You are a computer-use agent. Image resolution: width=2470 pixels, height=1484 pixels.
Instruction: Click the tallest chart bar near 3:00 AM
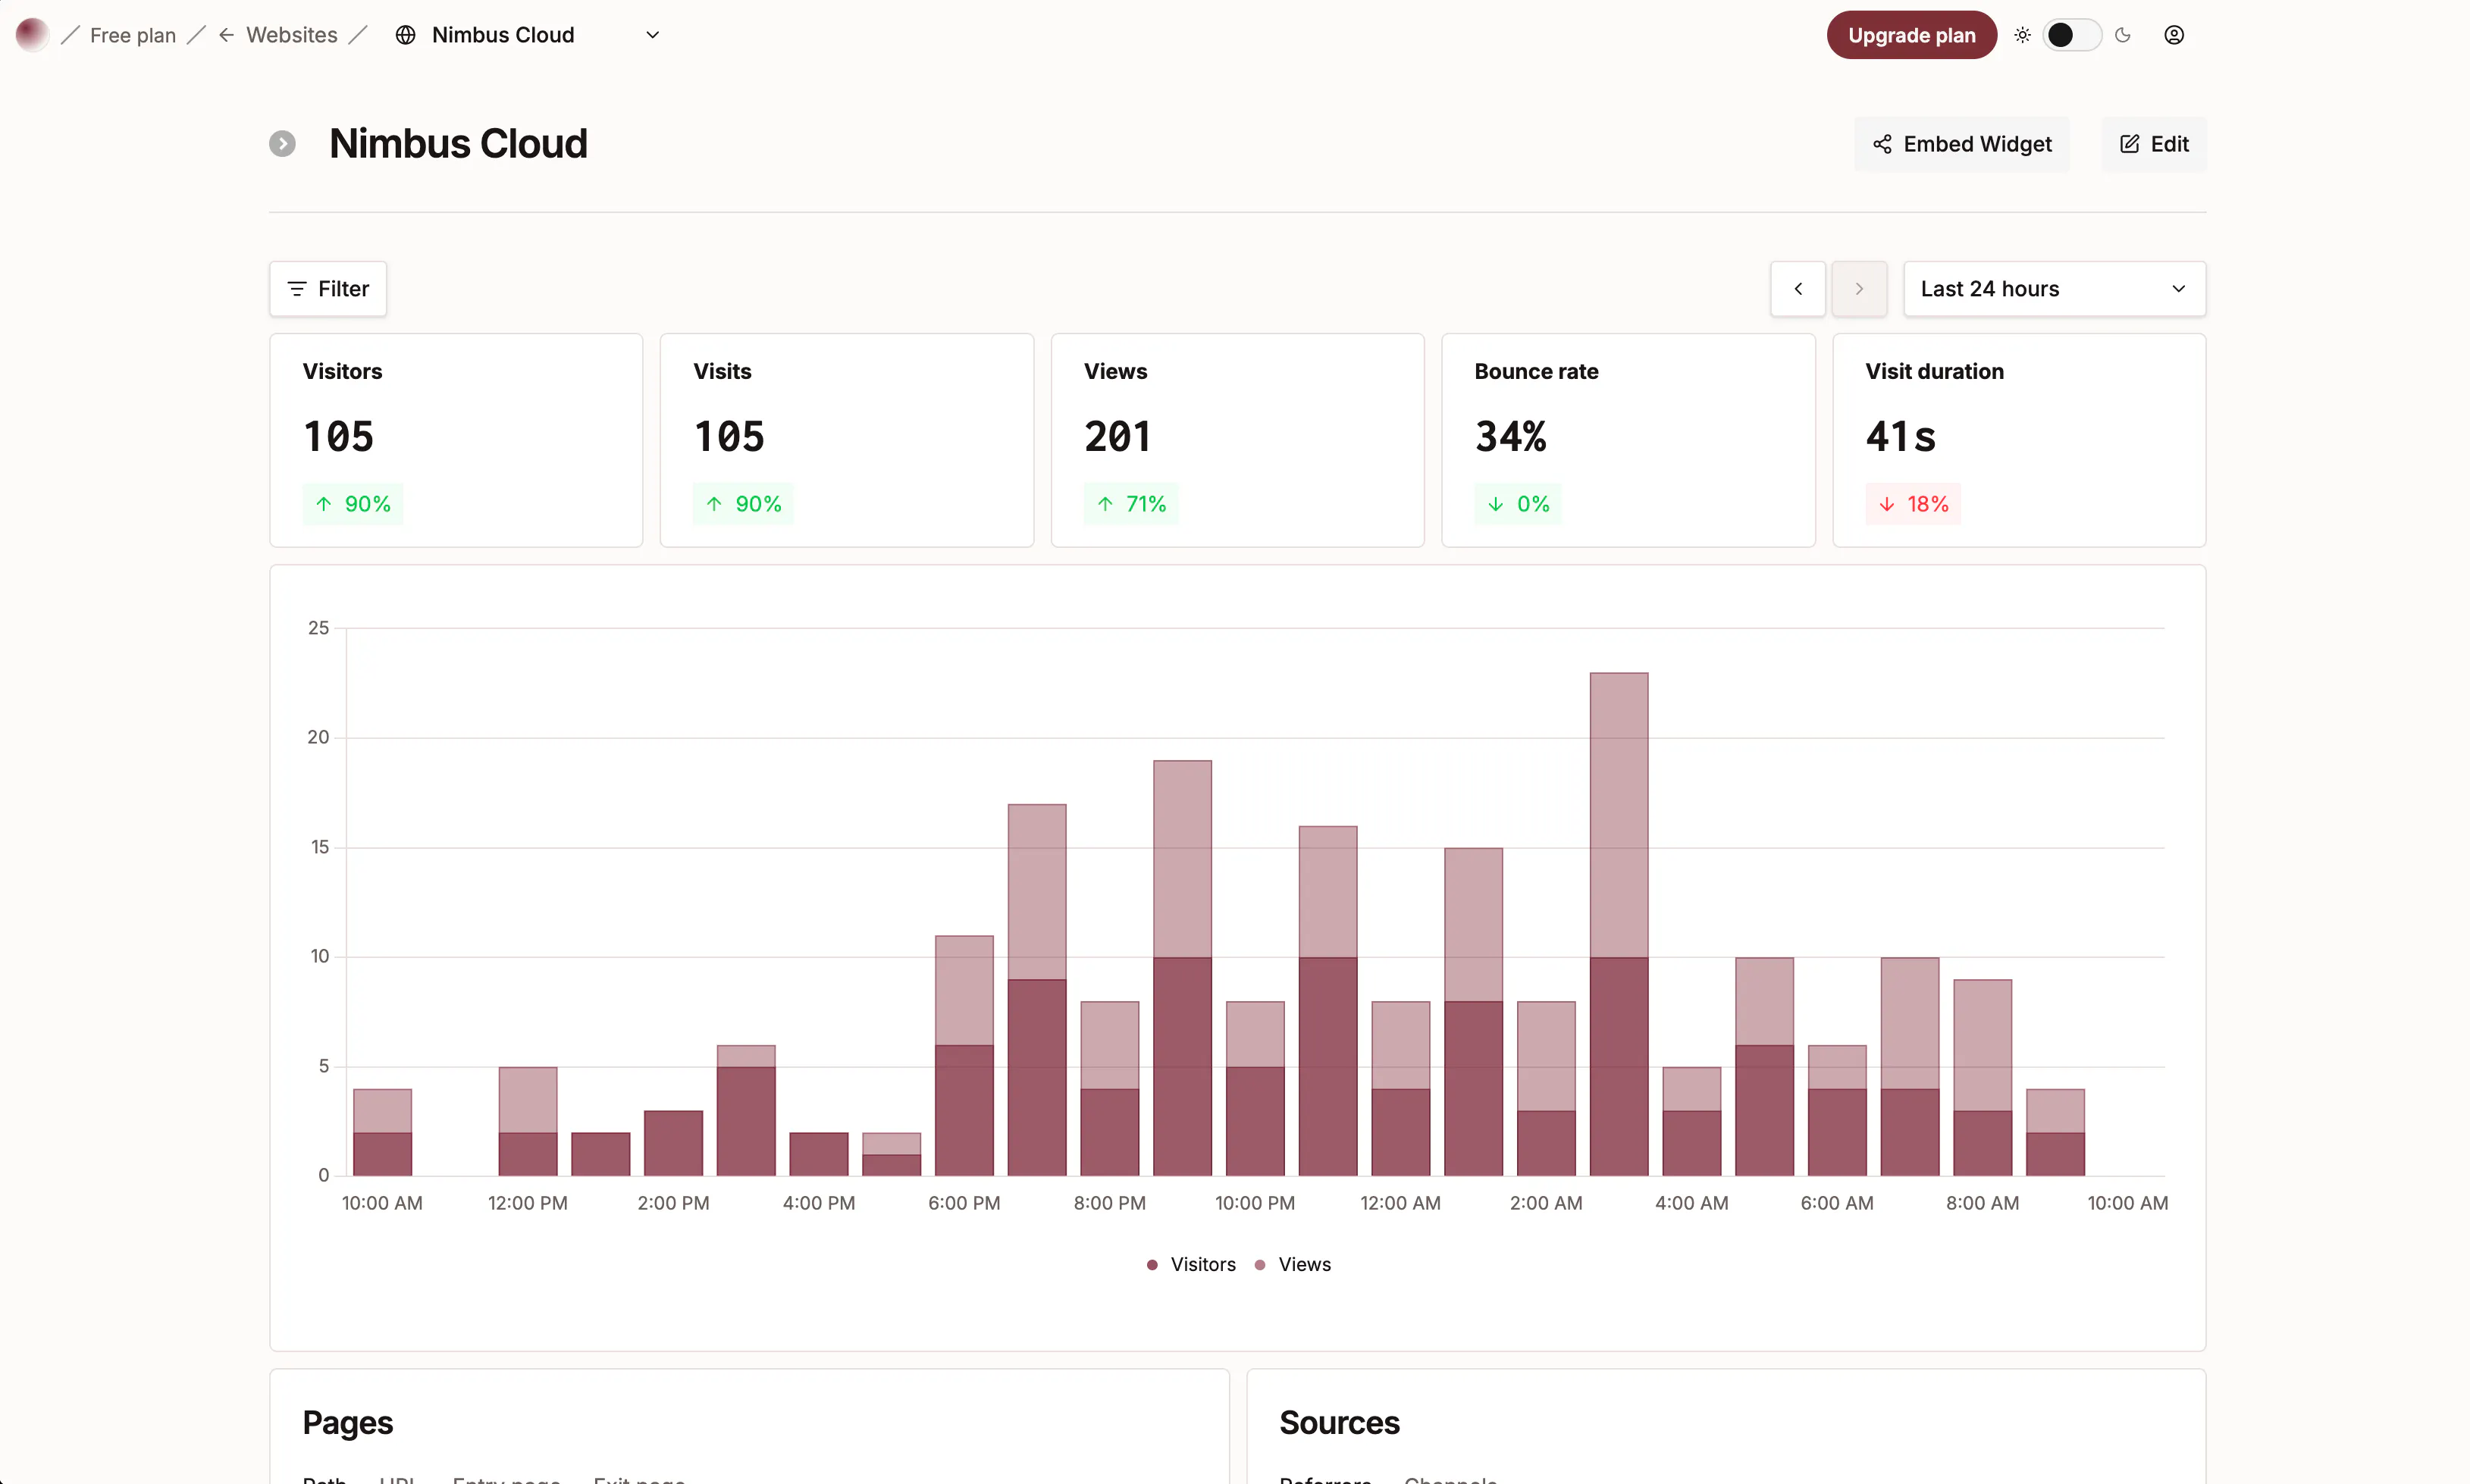click(1619, 924)
